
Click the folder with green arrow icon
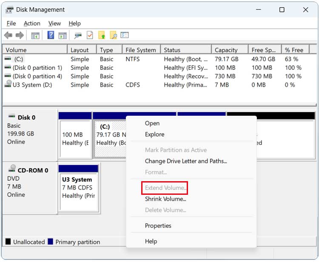[x=102, y=35]
